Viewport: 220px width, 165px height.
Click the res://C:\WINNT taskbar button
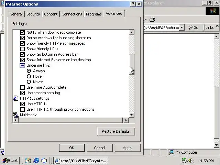click(x=80, y=161)
